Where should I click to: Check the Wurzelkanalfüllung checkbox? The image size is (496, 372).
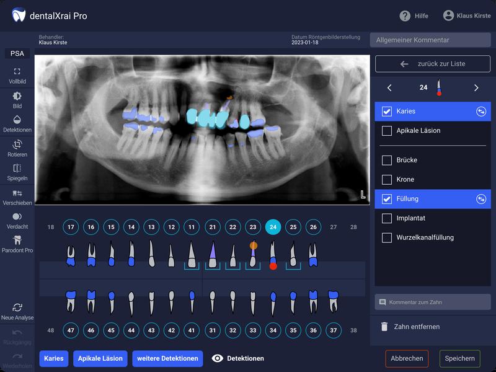pyautogui.click(x=387, y=237)
